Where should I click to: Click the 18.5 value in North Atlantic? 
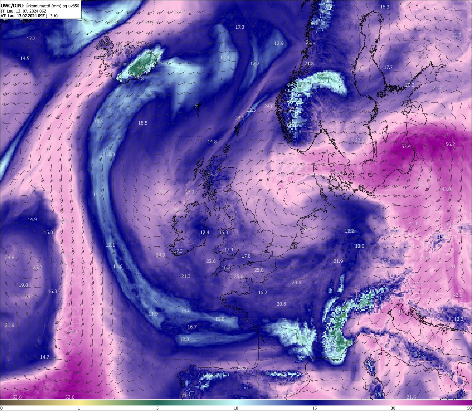[143, 123]
